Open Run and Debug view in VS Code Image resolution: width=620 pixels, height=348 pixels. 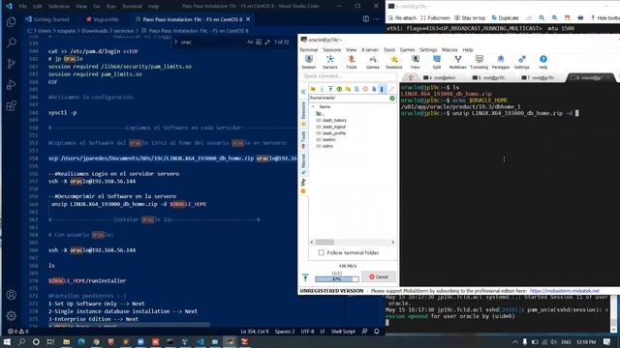(x=11, y=84)
